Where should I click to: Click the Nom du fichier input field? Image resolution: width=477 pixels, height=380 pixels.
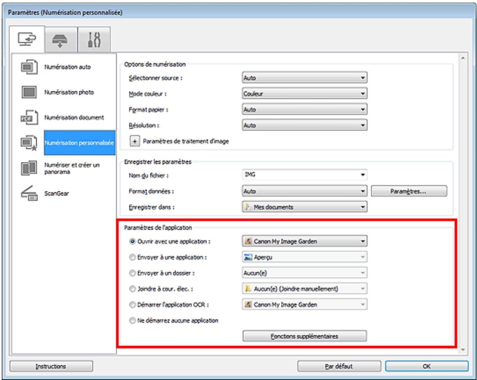click(x=299, y=174)
